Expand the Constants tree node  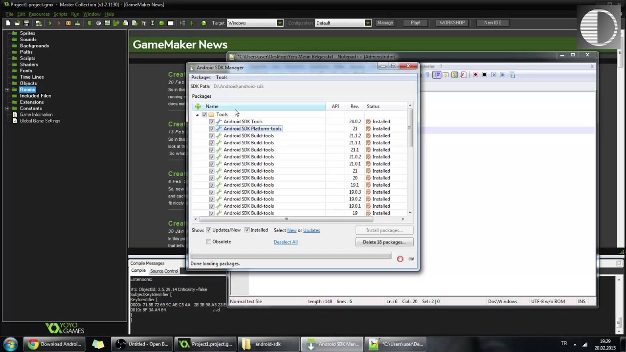[x=7, y=109]
